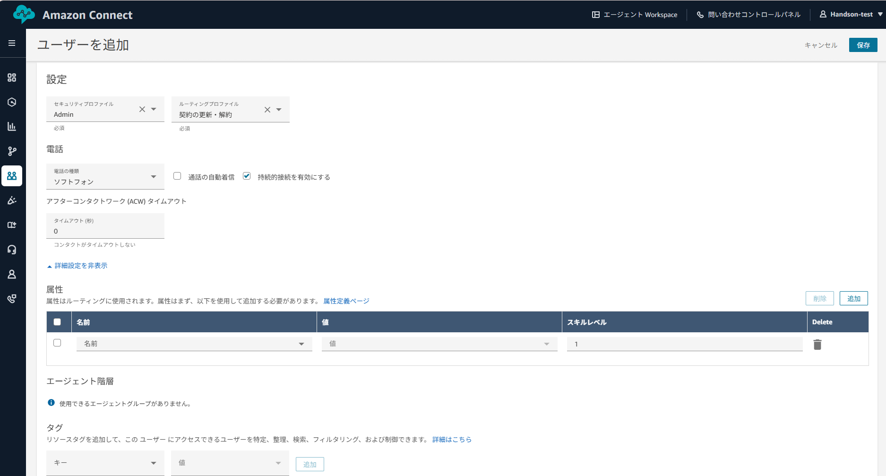This screenshot has height=476, width=886.
Task: Open the single-person icon in the sidebar
Action: coord(12,274)
